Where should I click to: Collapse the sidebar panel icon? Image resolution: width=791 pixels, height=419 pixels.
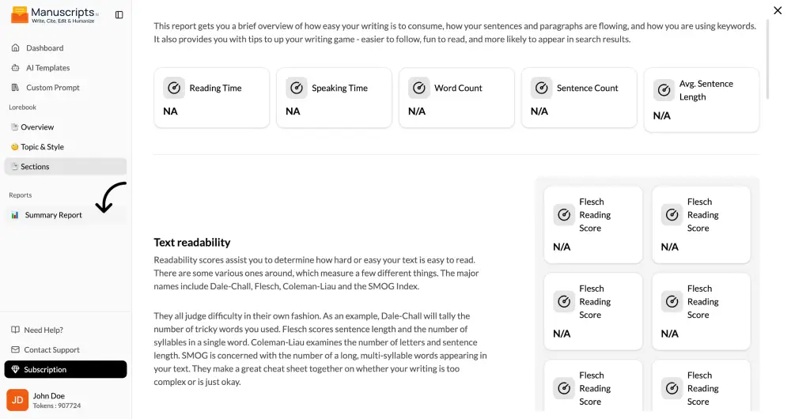(x=119, y=15)
